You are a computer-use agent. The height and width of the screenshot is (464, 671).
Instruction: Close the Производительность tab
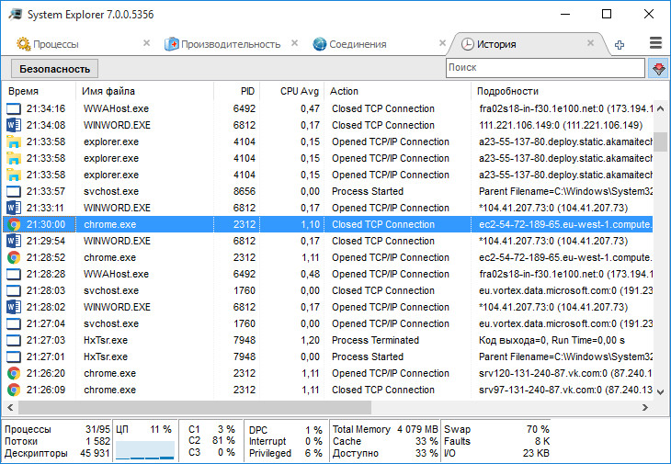pos(294,43)
